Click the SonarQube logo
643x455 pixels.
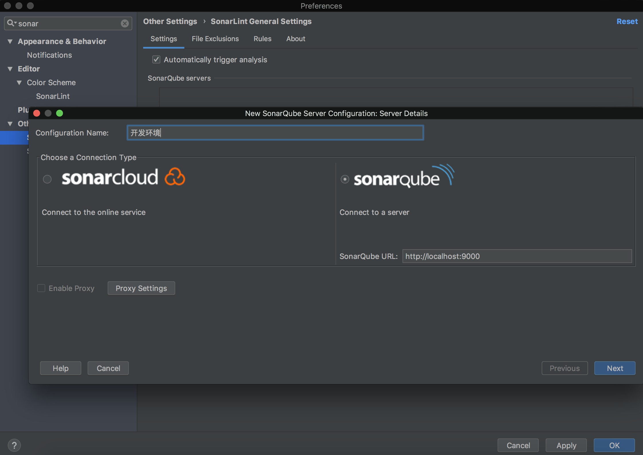click(x=404, y=177)
